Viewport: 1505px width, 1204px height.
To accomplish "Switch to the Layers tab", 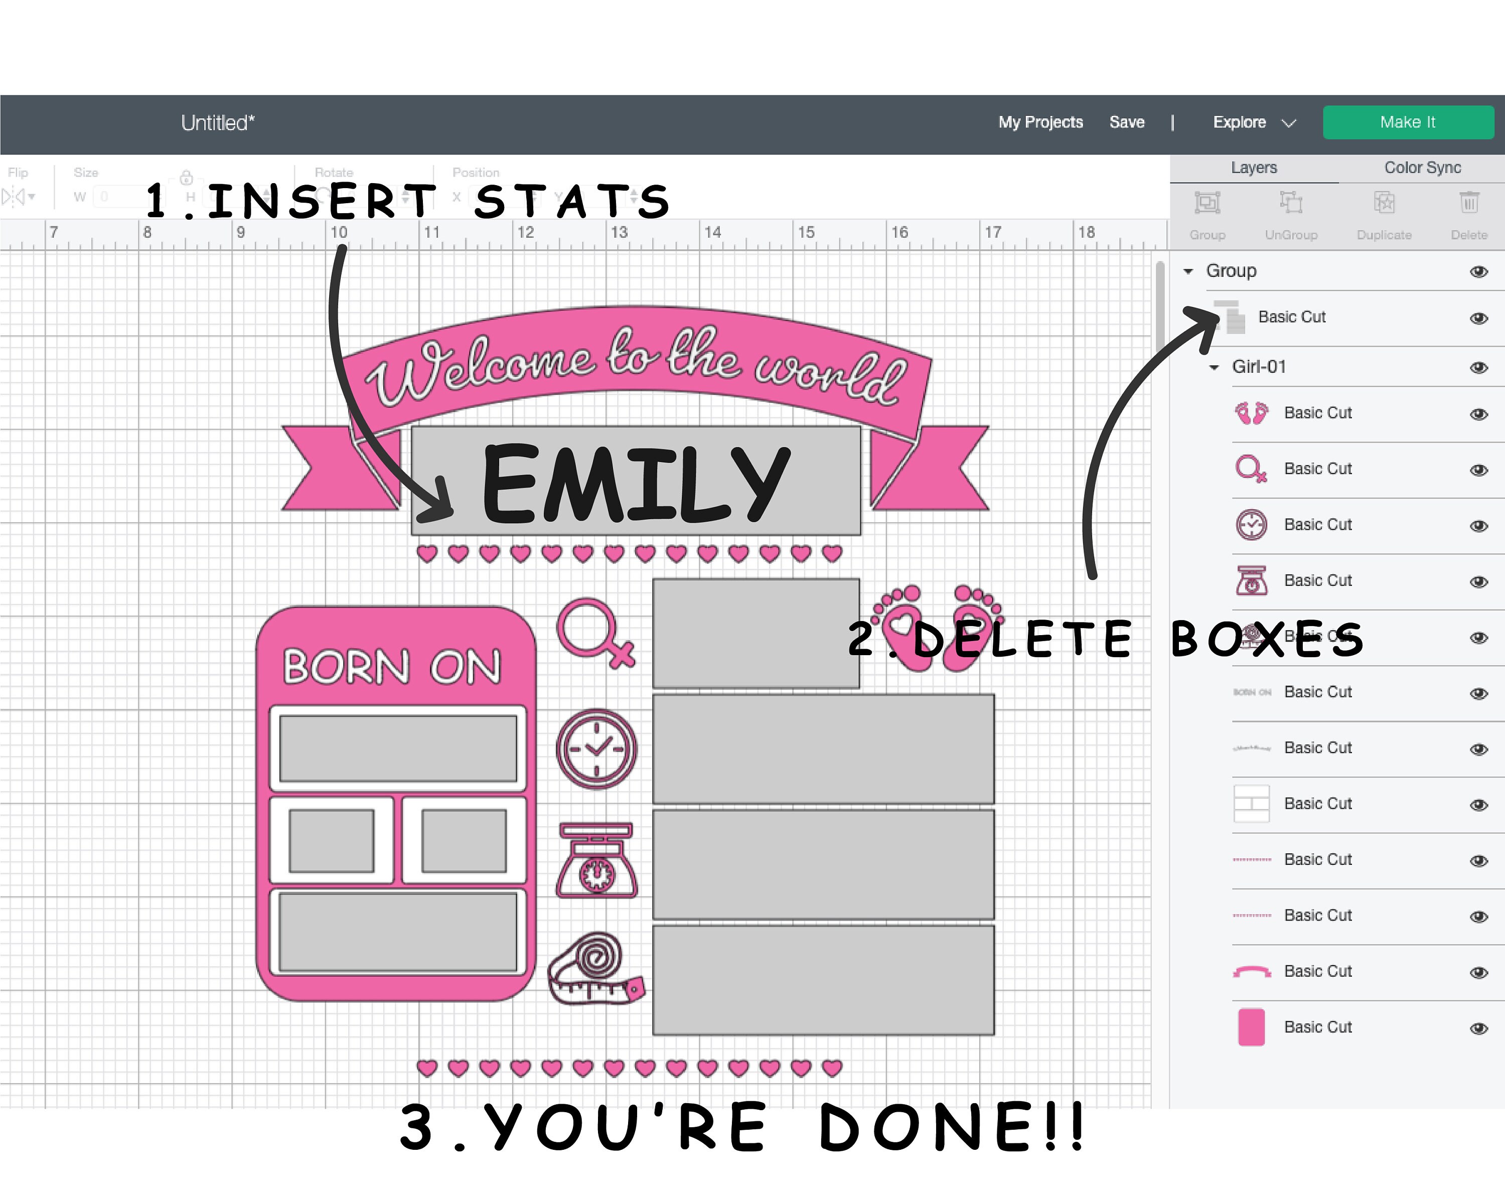I will [x=1254, y=168].
